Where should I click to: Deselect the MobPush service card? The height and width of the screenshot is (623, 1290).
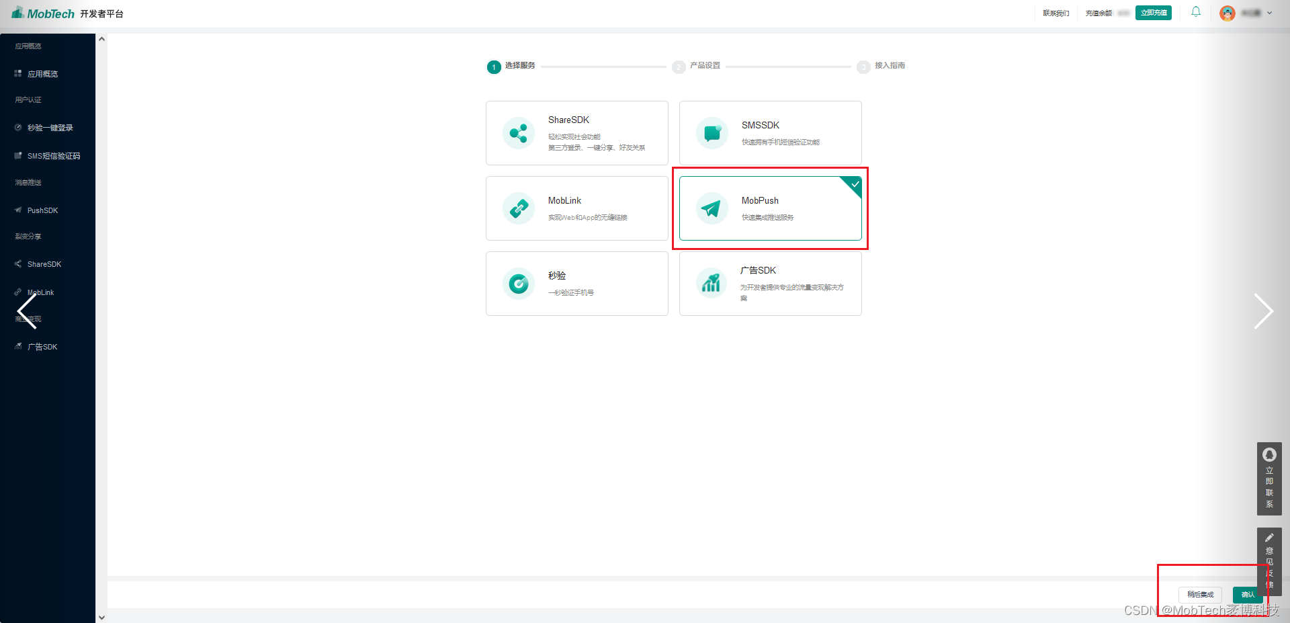pyautogui.click(x=771, y=208)
